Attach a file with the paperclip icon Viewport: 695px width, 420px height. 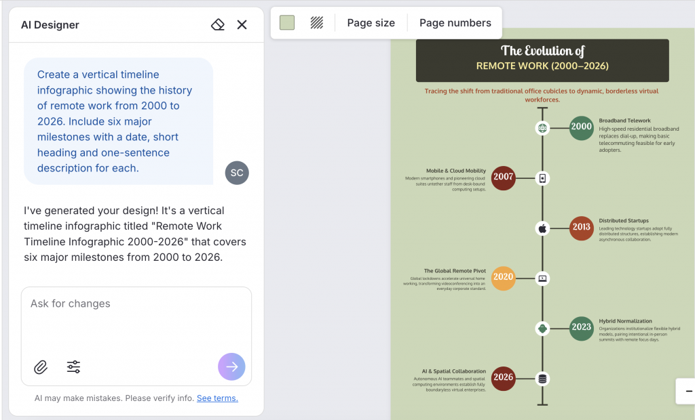[x=41, y=367]
